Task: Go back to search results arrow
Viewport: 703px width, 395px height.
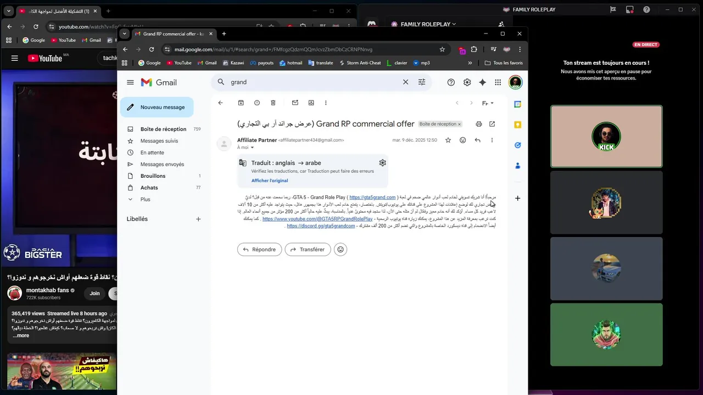Action: pyautogui.click(x=220, y=103)
